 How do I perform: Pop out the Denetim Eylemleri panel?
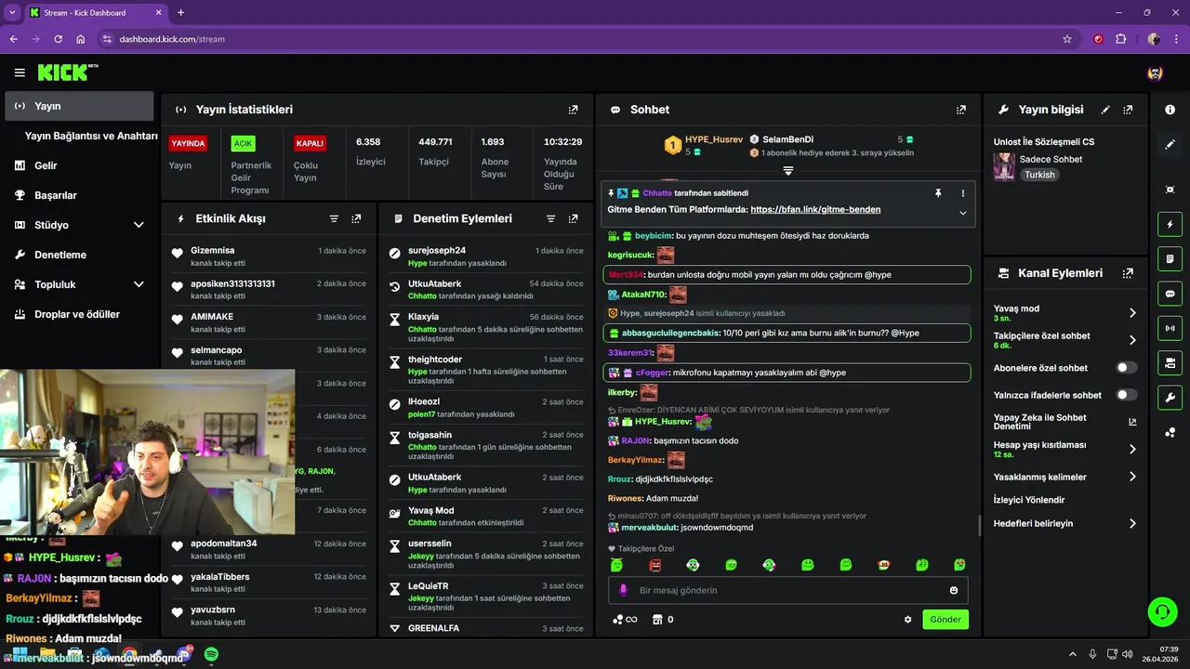[x=573, y=218]
